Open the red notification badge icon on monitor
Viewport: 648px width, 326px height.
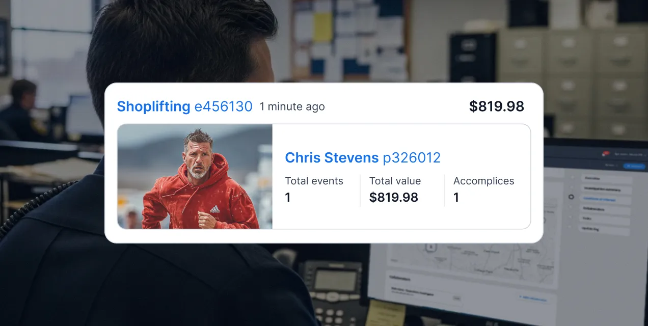606,152
